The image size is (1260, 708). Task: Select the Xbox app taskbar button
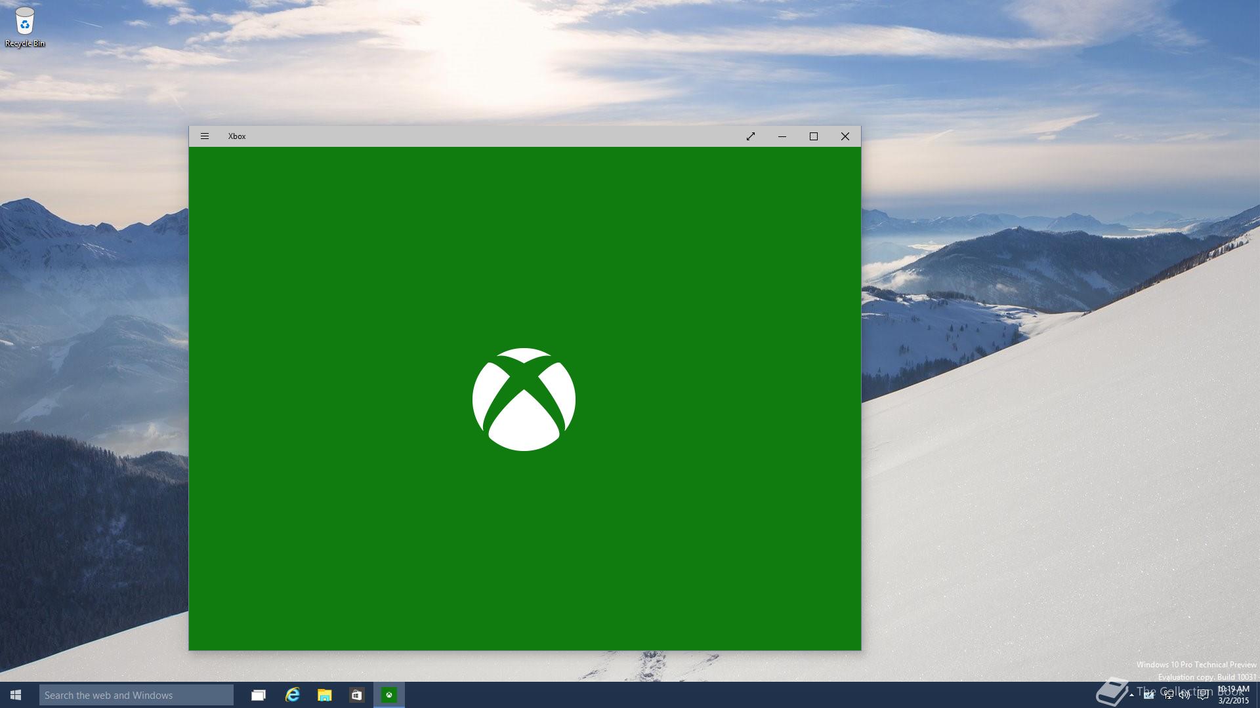tap(389, 695)
